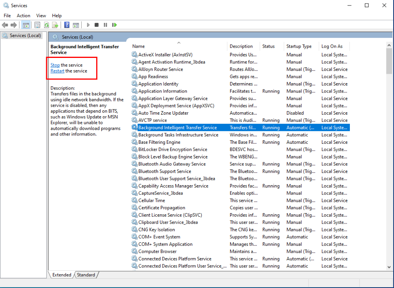
Task: Open the Action menu
Action: [23, 15]
